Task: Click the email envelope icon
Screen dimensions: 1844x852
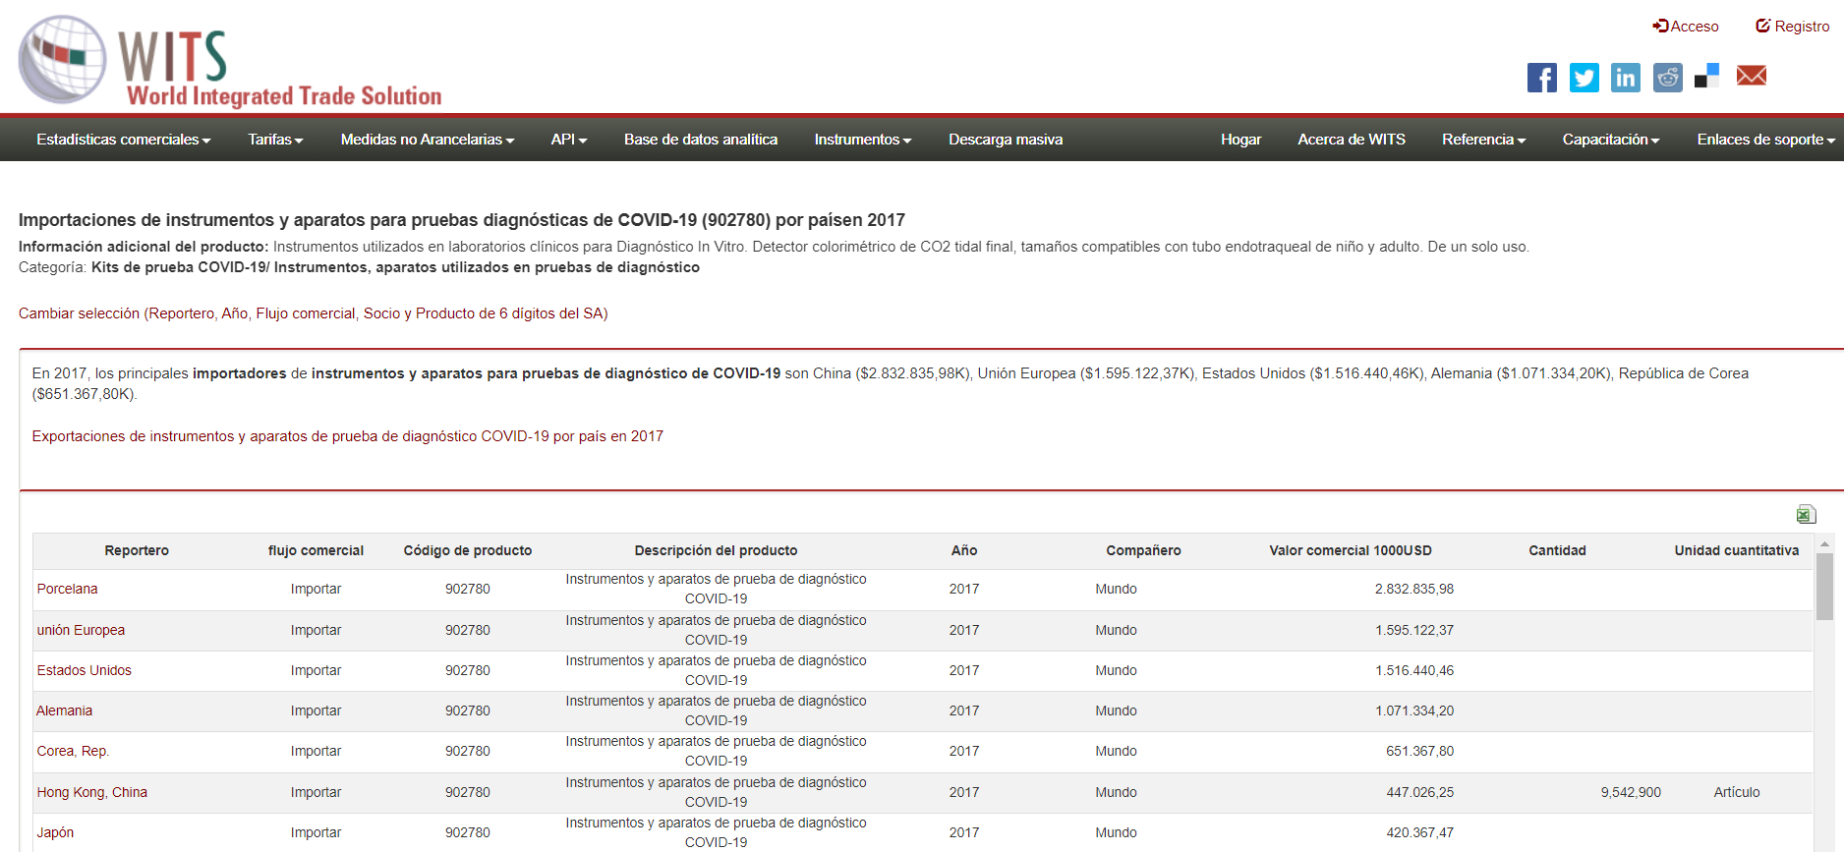Action: [x=1751, y=76]
